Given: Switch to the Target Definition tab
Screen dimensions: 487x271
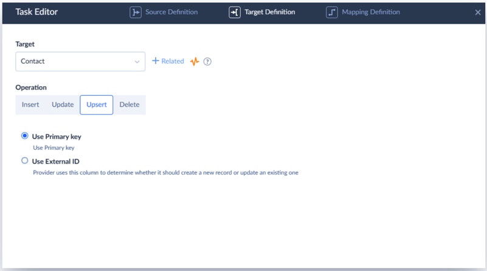Looking at the screenshot, I should click(x=262, y=12).
